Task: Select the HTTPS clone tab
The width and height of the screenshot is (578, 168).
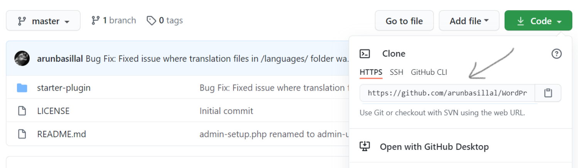Action: point(371,72)
